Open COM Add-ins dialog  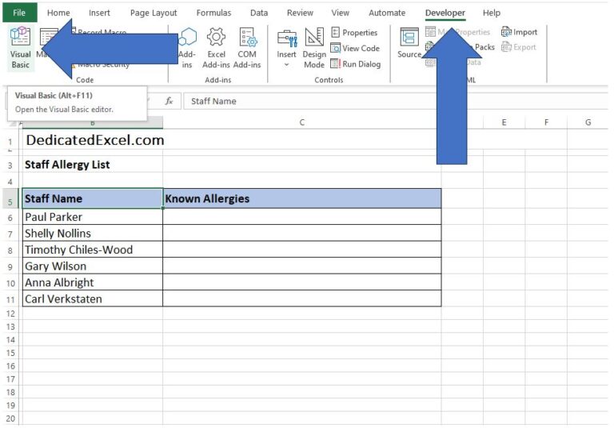[247, 48]
